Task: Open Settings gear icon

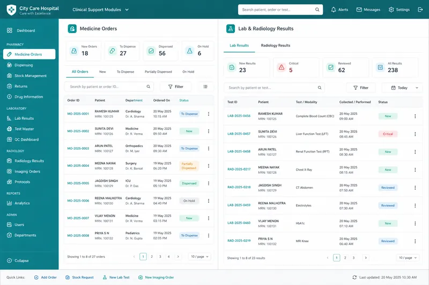Action: pyautogui.click(x=391, y=10)
